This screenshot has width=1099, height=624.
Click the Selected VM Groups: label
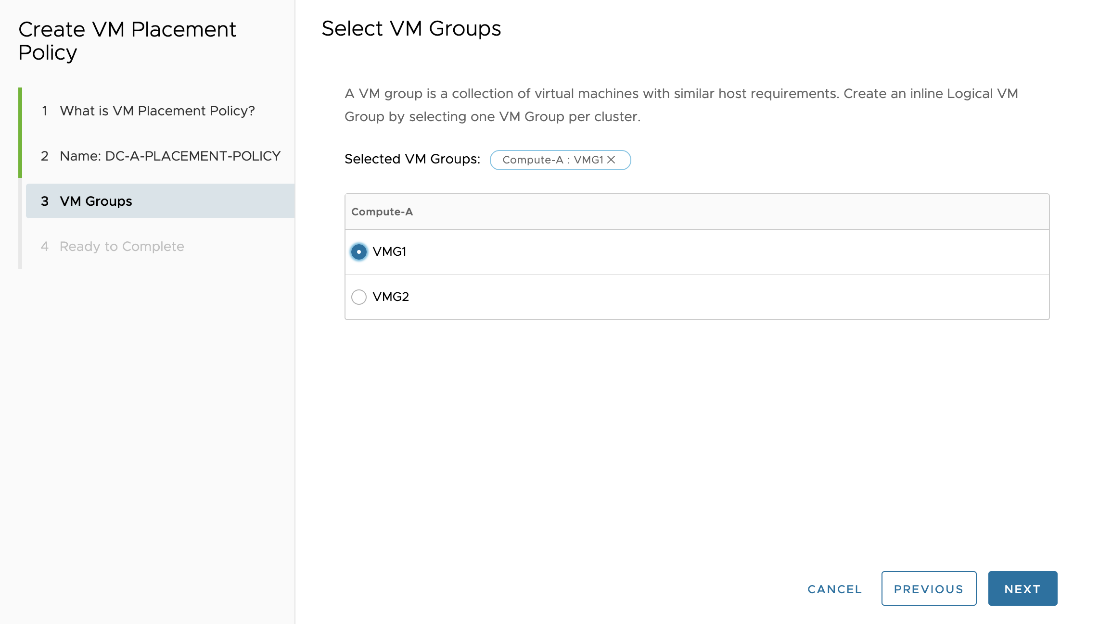tap(412, 159)
